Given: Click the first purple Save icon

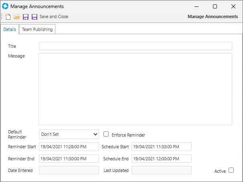Looking at the screenshot, I should [x=26, y=17].
